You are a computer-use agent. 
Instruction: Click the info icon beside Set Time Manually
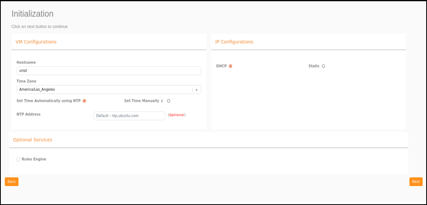click(162, 101)
